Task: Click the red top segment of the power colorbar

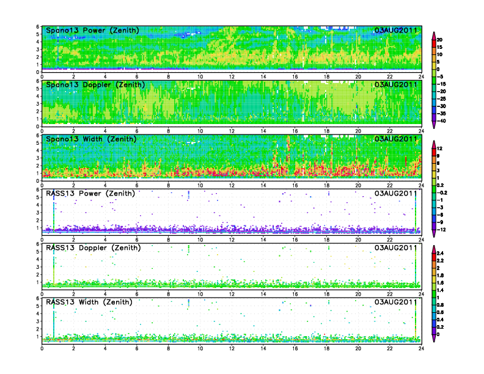Action: (x=434, y=43)
